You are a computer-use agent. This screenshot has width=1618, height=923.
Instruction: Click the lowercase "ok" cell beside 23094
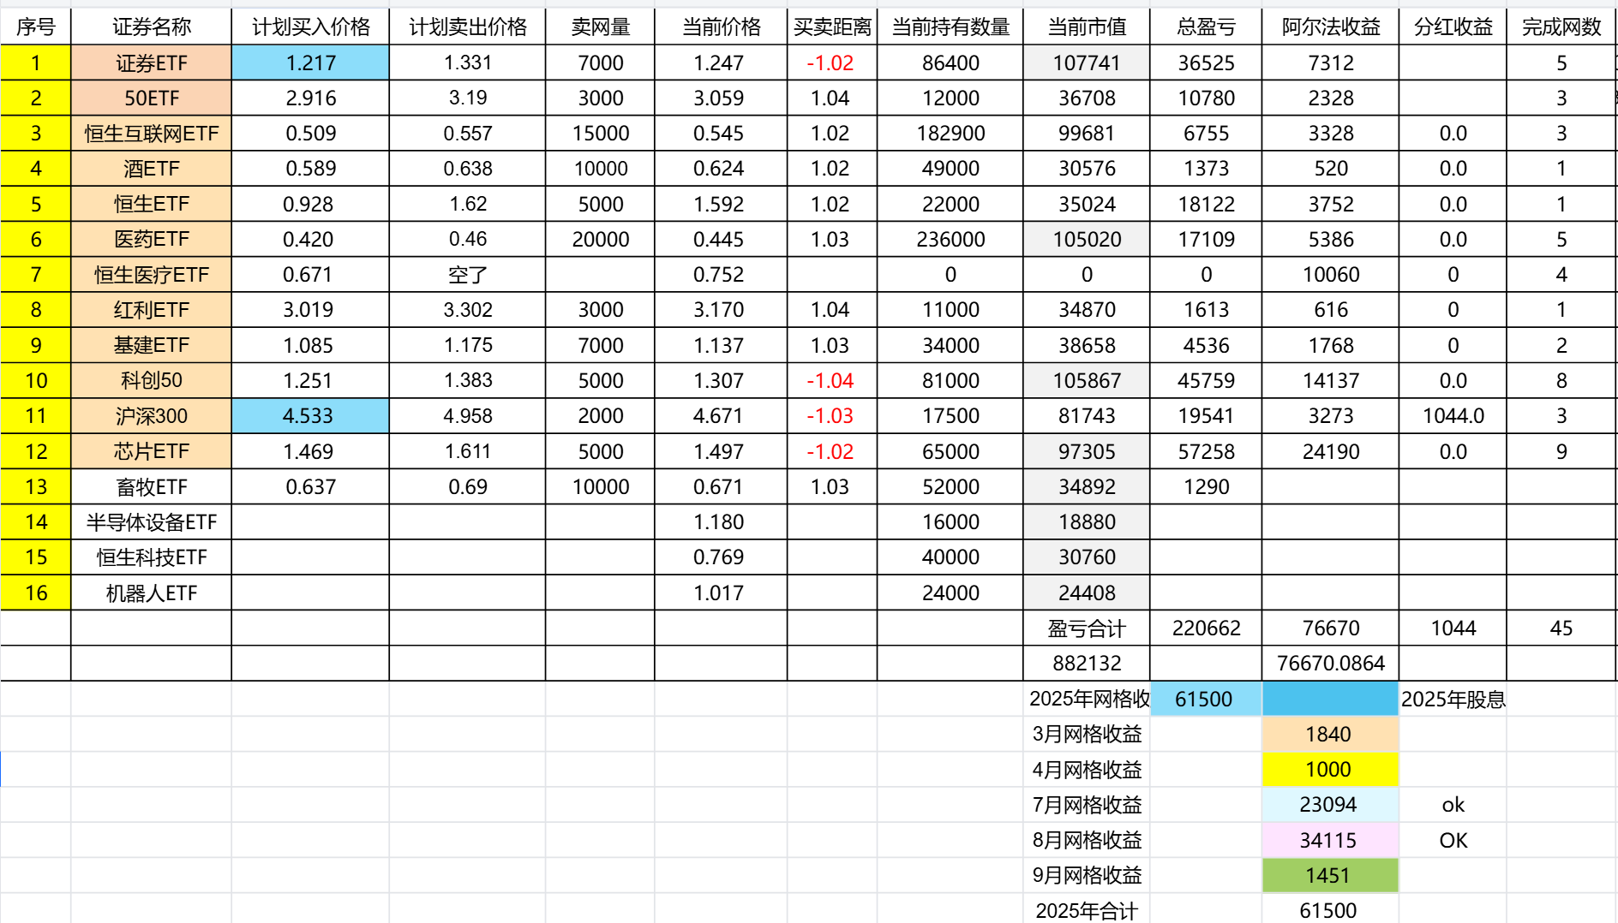[x=1453, y=805]
